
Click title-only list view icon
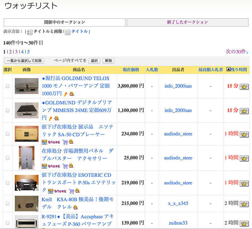pos(68,32)
